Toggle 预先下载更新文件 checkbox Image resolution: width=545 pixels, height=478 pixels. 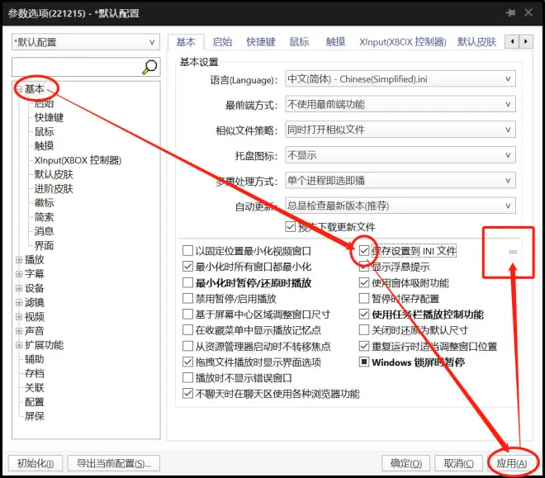pyautogui.click(x=290, y=227)
